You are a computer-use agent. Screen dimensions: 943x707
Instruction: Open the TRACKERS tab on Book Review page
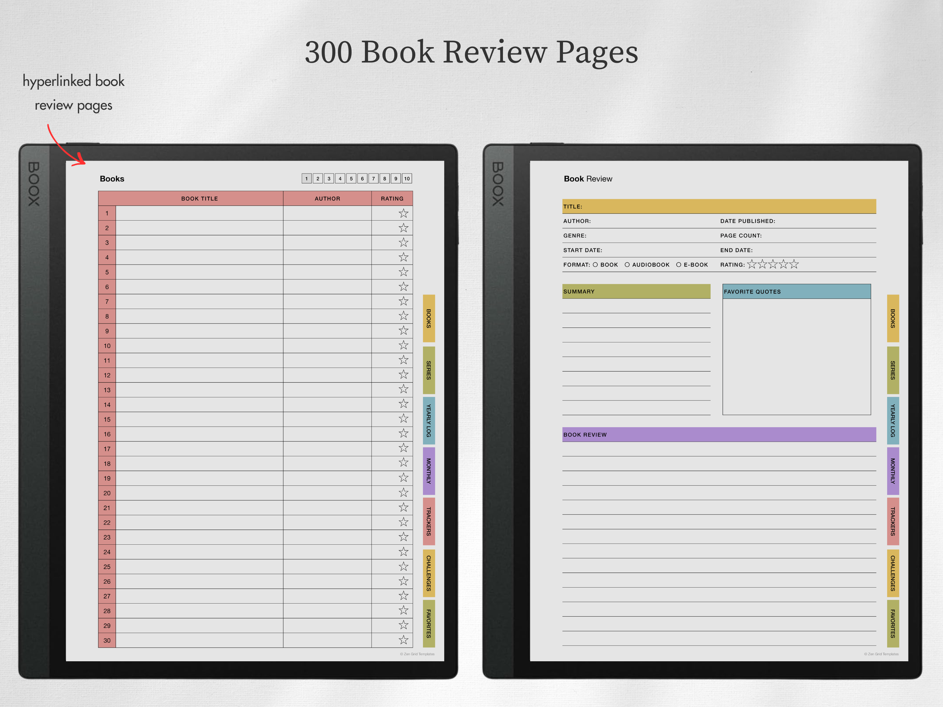(893, 521)
